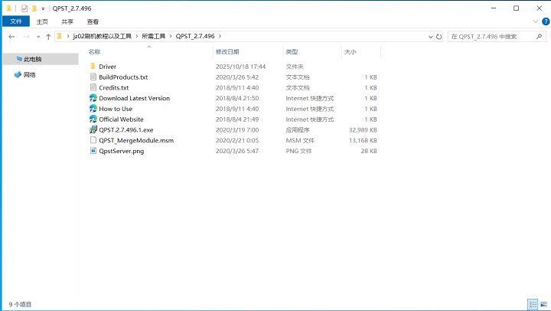
Task: Select the QpstServer.png image icon
Action: coord(93,151)
